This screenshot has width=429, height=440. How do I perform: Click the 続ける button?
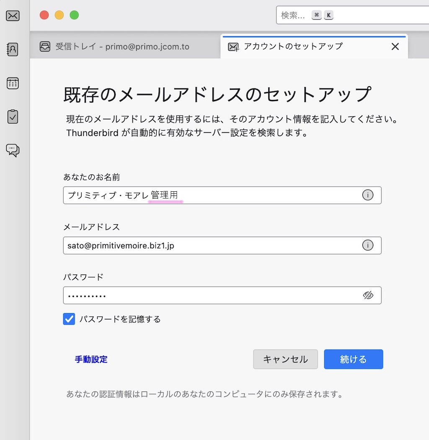[353, 359]
